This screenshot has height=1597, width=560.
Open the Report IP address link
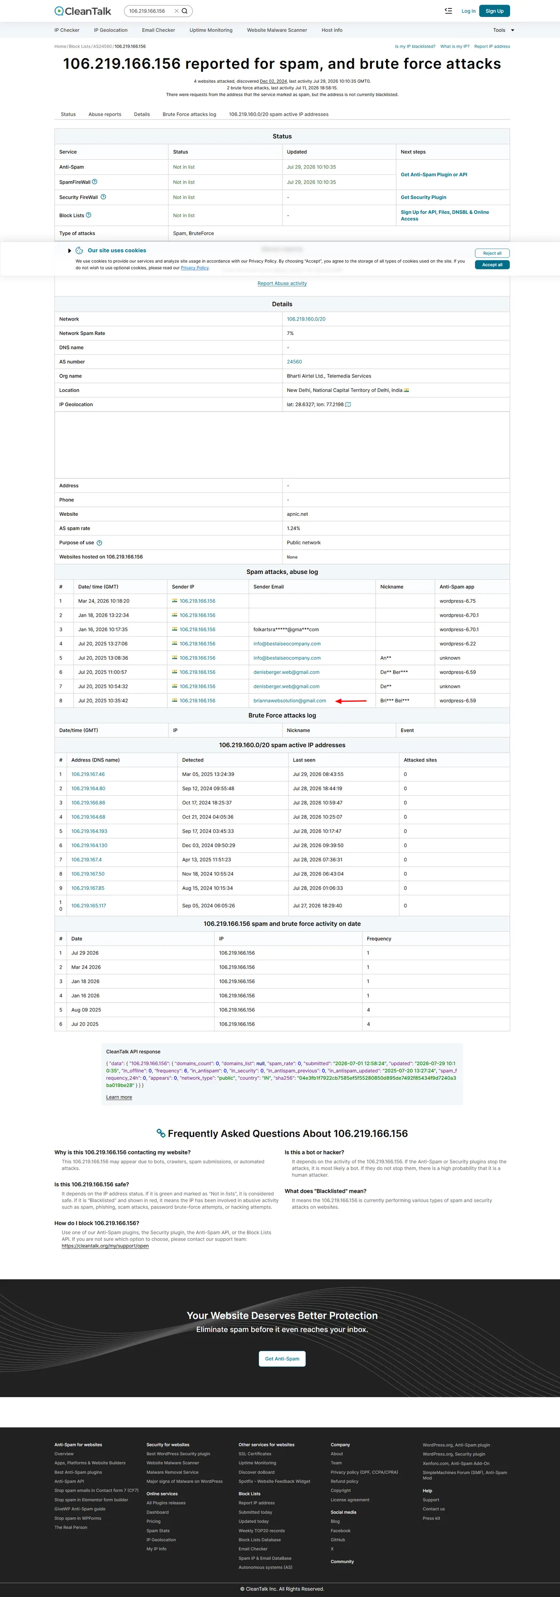pos(492,47)
